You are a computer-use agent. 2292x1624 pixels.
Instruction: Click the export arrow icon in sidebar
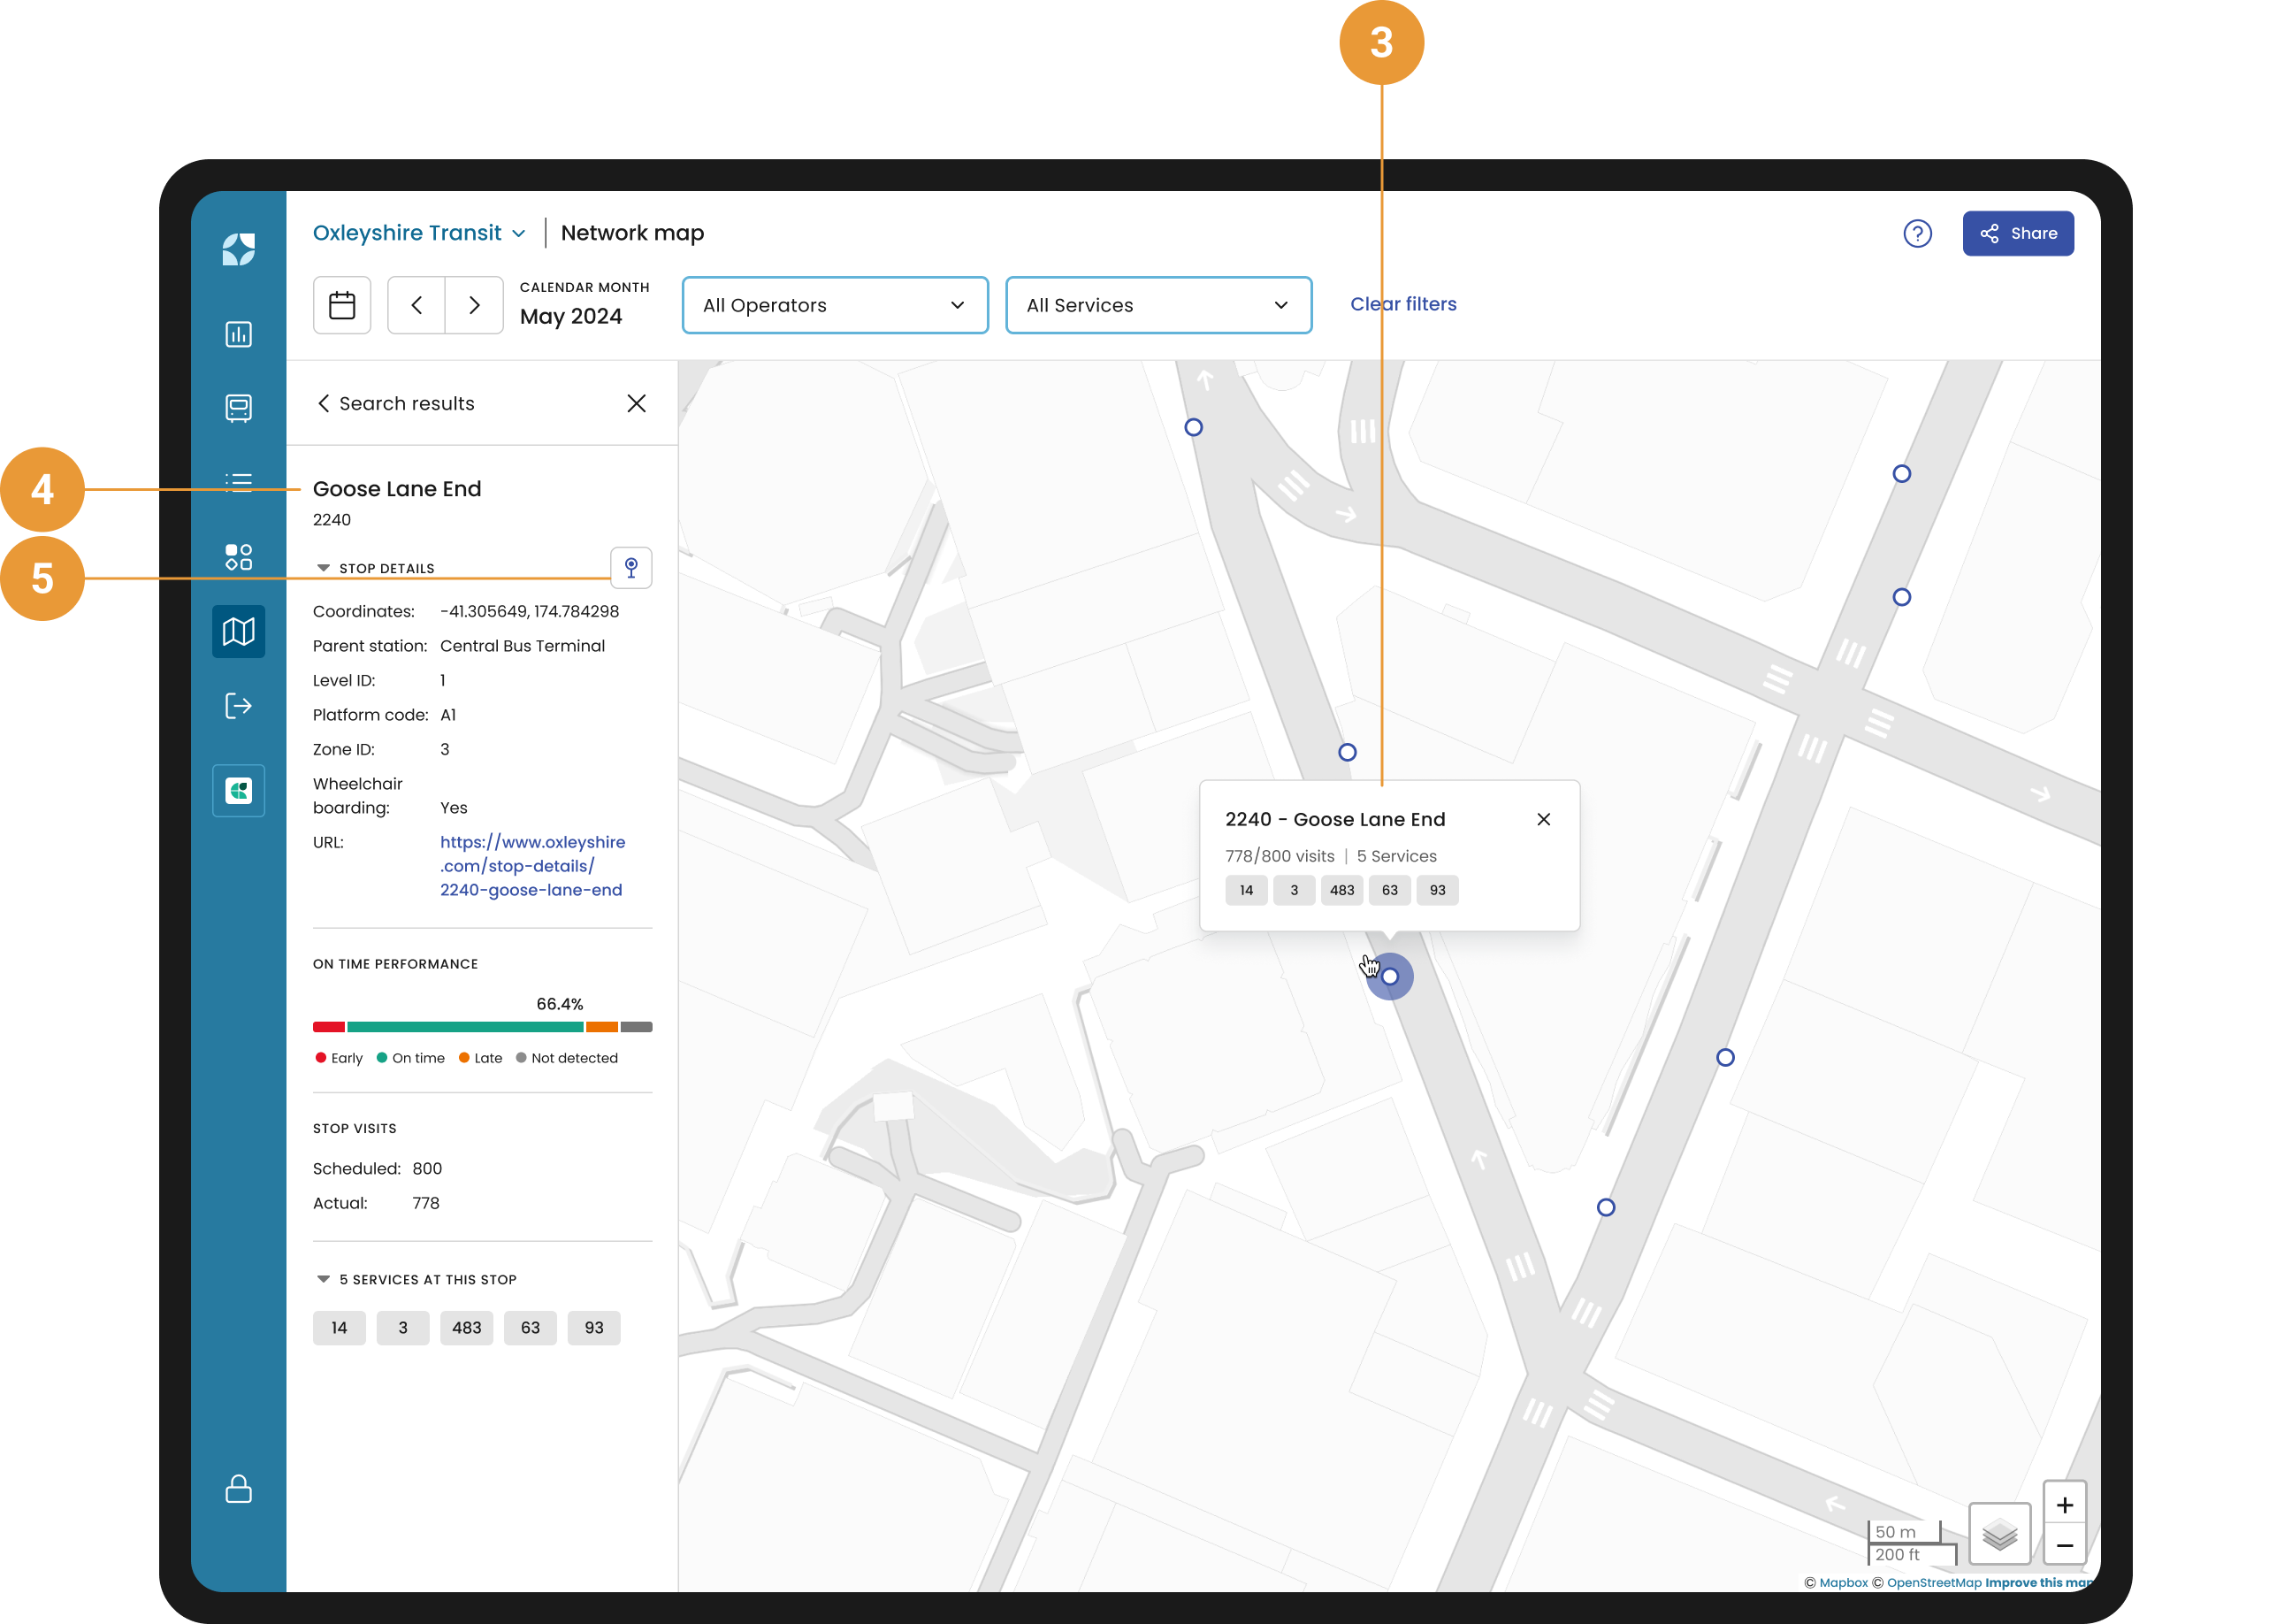[239, 706]
